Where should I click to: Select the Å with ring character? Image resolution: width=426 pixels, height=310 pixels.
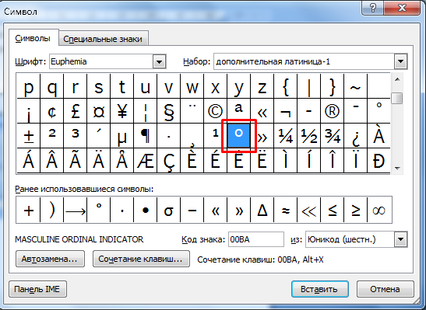pos(121,160)
